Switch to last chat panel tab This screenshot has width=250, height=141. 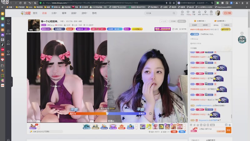[x=227, y=25]
